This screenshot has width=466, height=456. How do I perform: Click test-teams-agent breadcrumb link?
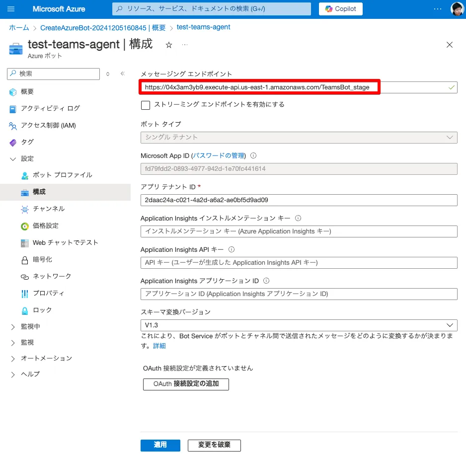203,27
